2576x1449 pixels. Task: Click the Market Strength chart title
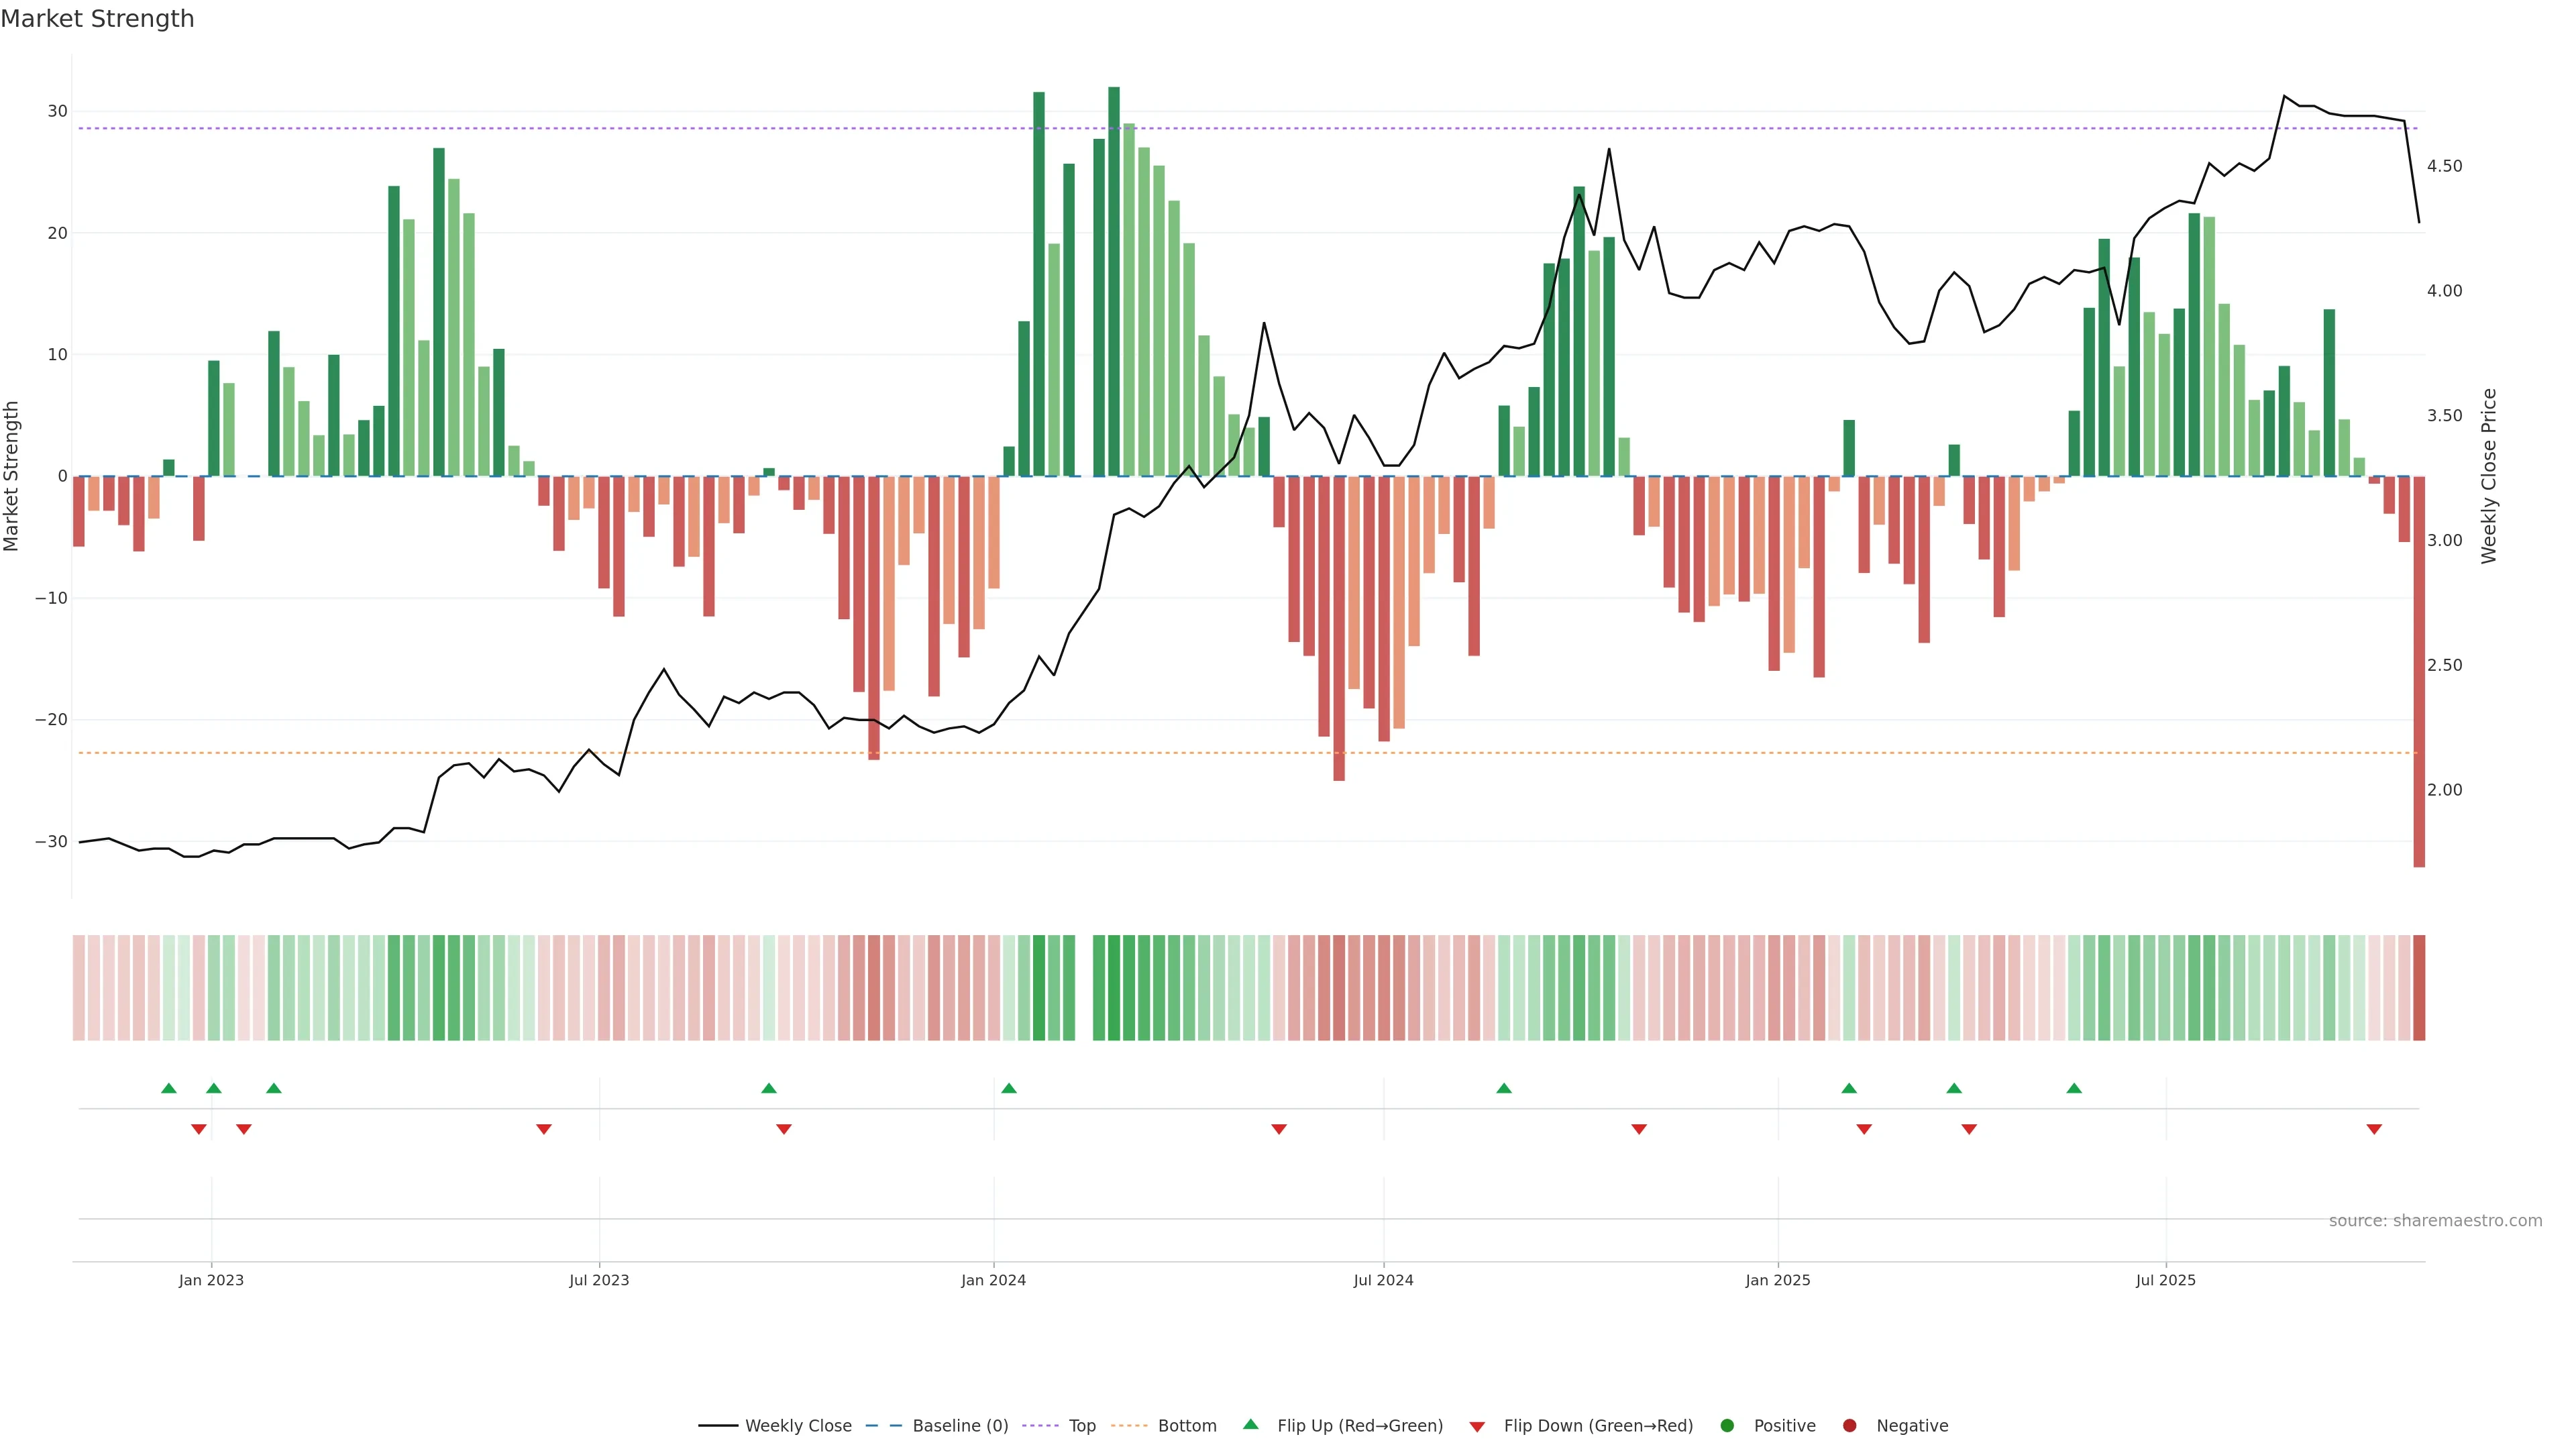(x=97, y=19)
